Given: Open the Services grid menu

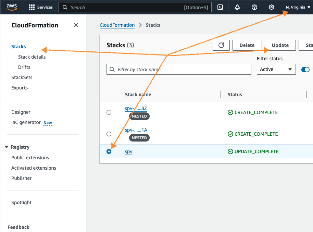Looking at the screenshot, I should pos(41,8).
